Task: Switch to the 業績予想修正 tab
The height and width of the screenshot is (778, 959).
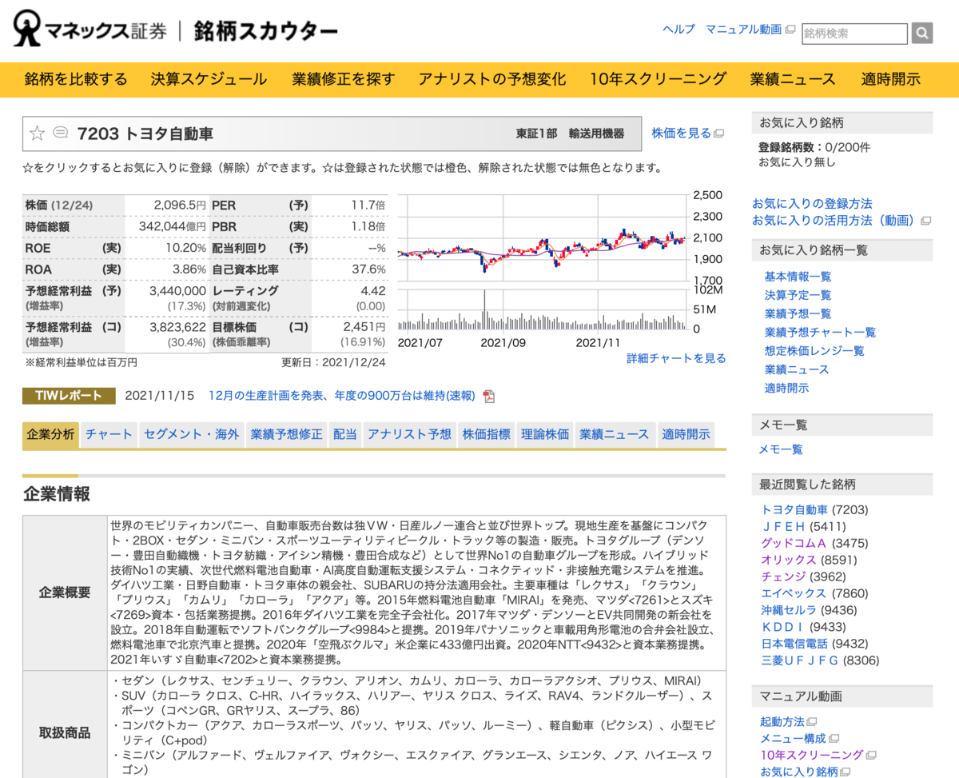Action: pyautogui.click(x=286, y=434)
